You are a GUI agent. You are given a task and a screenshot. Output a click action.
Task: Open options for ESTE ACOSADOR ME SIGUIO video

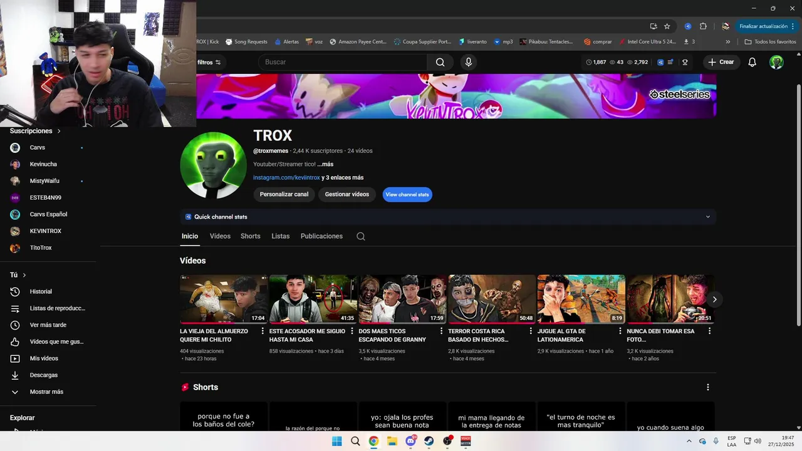pyautogui.click(x=352, y=331)
